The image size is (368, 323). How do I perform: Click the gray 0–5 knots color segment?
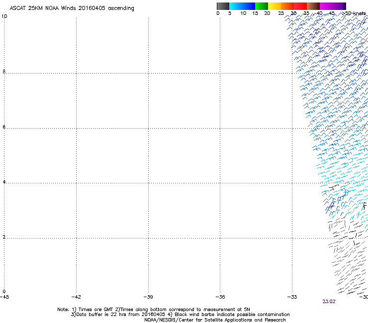click(223, 6)
